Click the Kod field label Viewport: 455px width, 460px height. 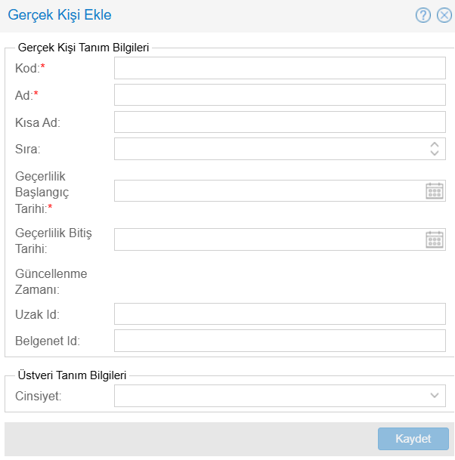pyautogui.click(x=27, y=68)
